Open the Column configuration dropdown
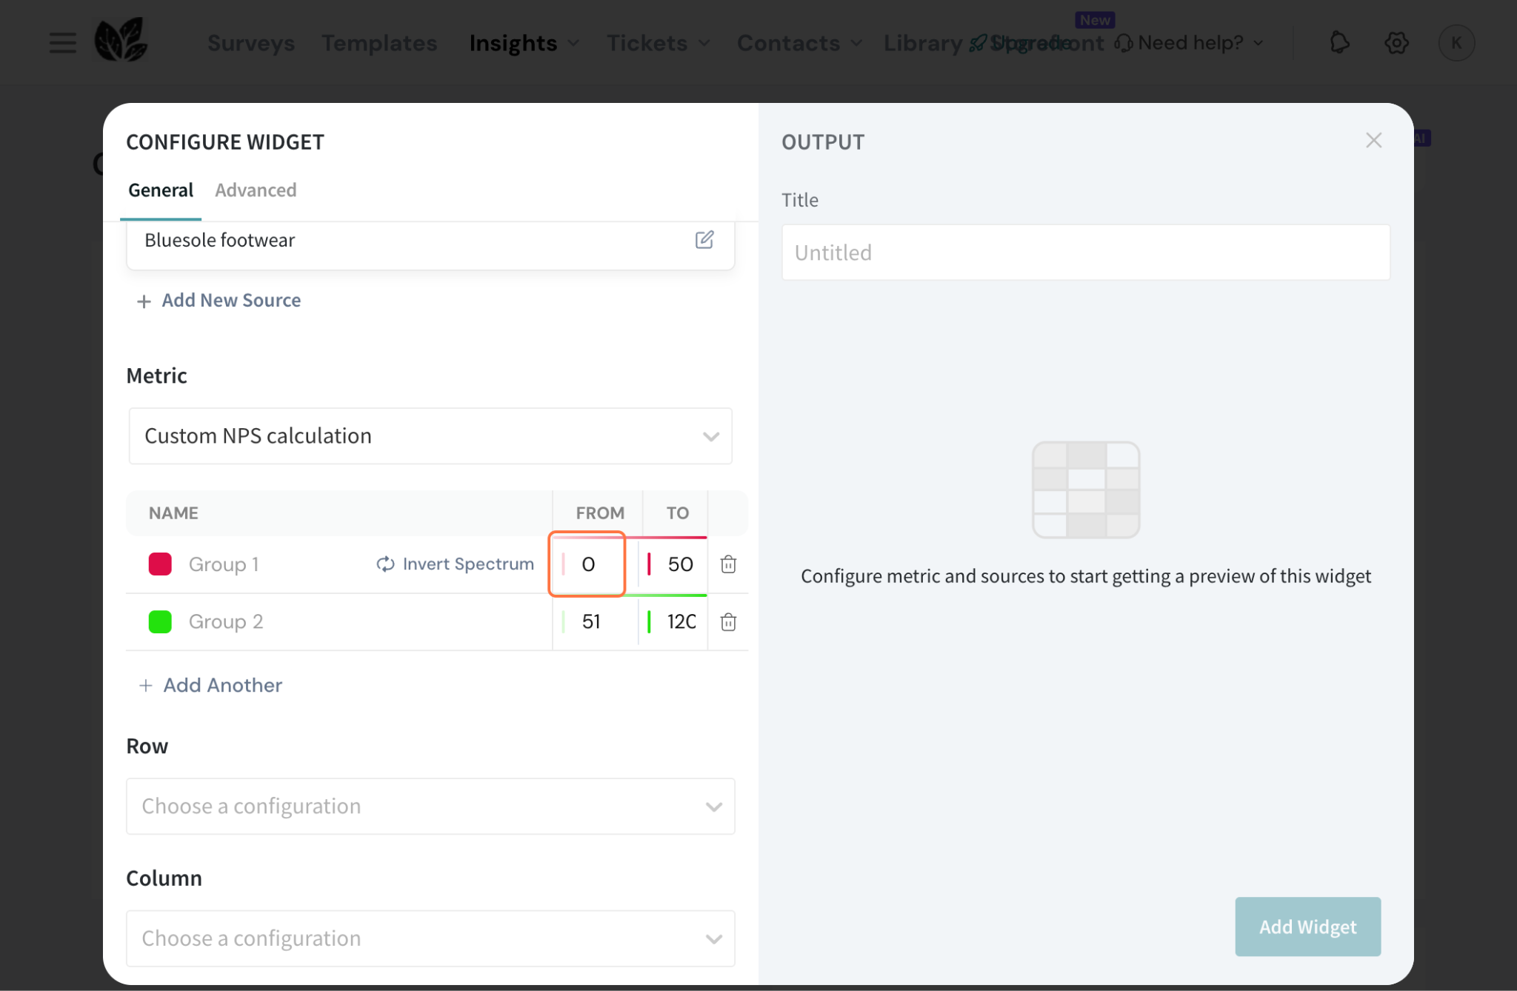 pos(430,938)
